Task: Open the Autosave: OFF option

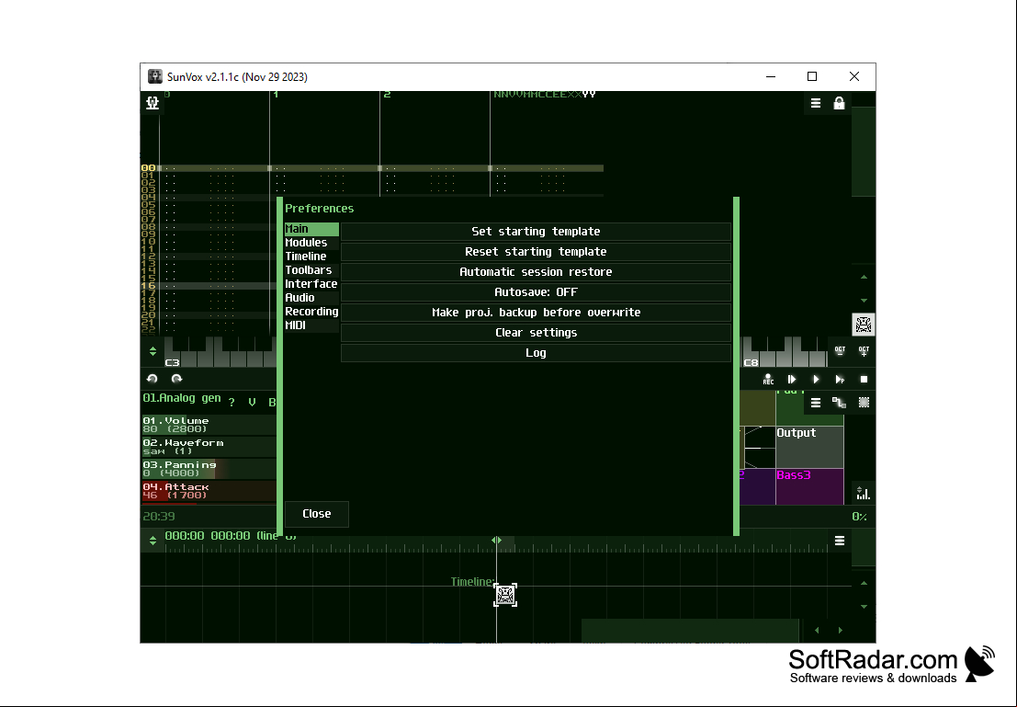Action: click(536, 292)
